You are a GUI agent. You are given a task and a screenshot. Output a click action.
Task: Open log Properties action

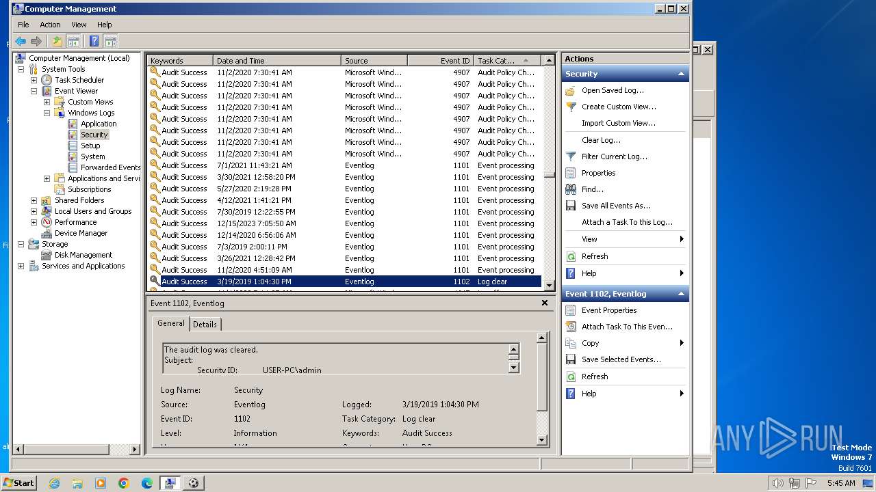(x=598, y=173)
